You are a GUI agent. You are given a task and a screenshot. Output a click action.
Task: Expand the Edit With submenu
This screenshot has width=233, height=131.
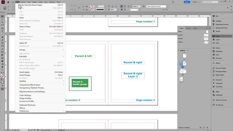tap(40, 56)
